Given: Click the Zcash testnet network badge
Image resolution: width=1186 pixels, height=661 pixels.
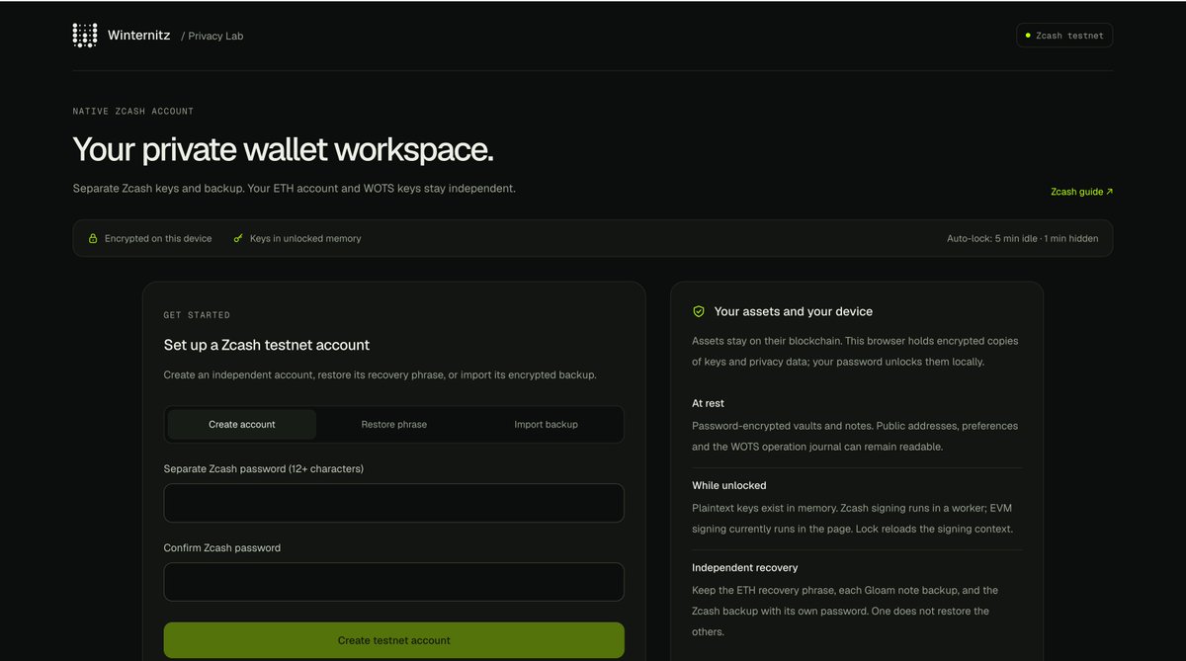Looking at the screenshot, I should (x=1064, y=36).
